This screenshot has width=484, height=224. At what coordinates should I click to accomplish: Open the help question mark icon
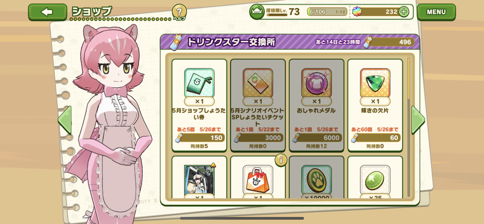[179, 12]
